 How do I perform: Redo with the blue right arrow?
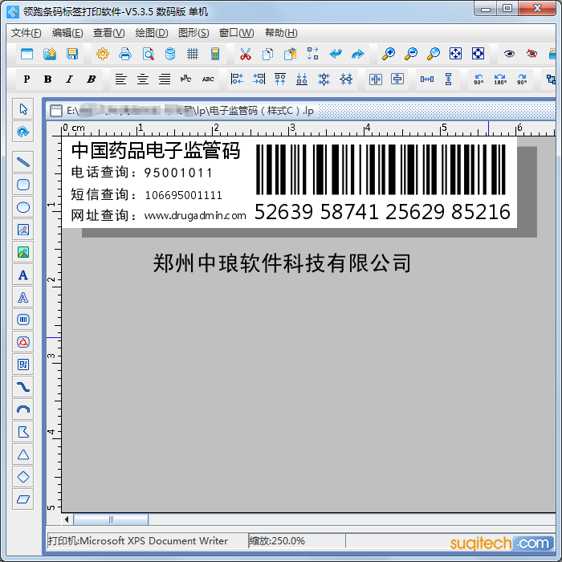[358, 54]
